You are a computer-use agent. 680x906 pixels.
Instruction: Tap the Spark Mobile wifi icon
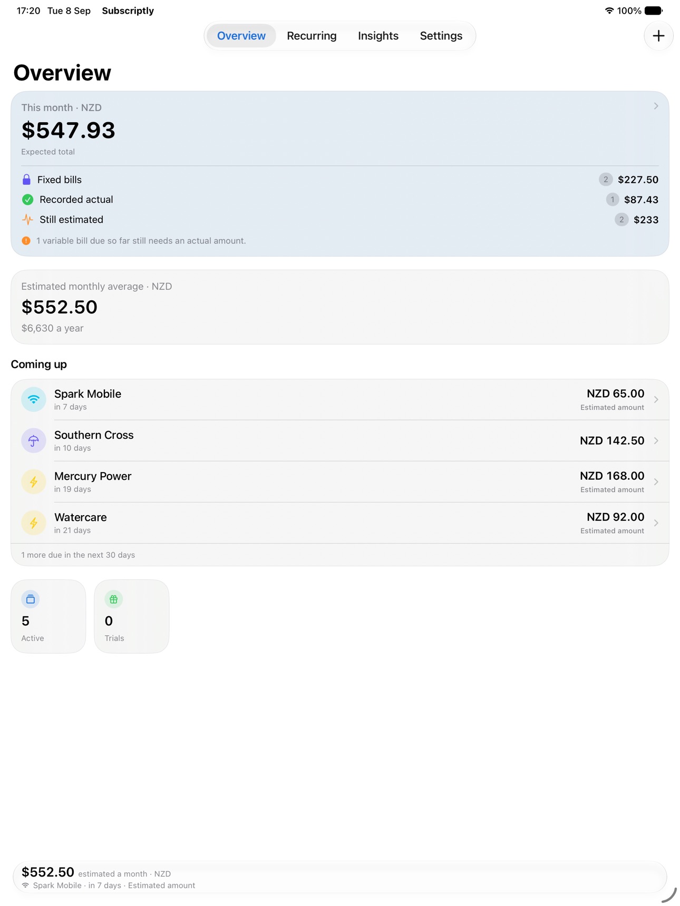tap(34, 400)
